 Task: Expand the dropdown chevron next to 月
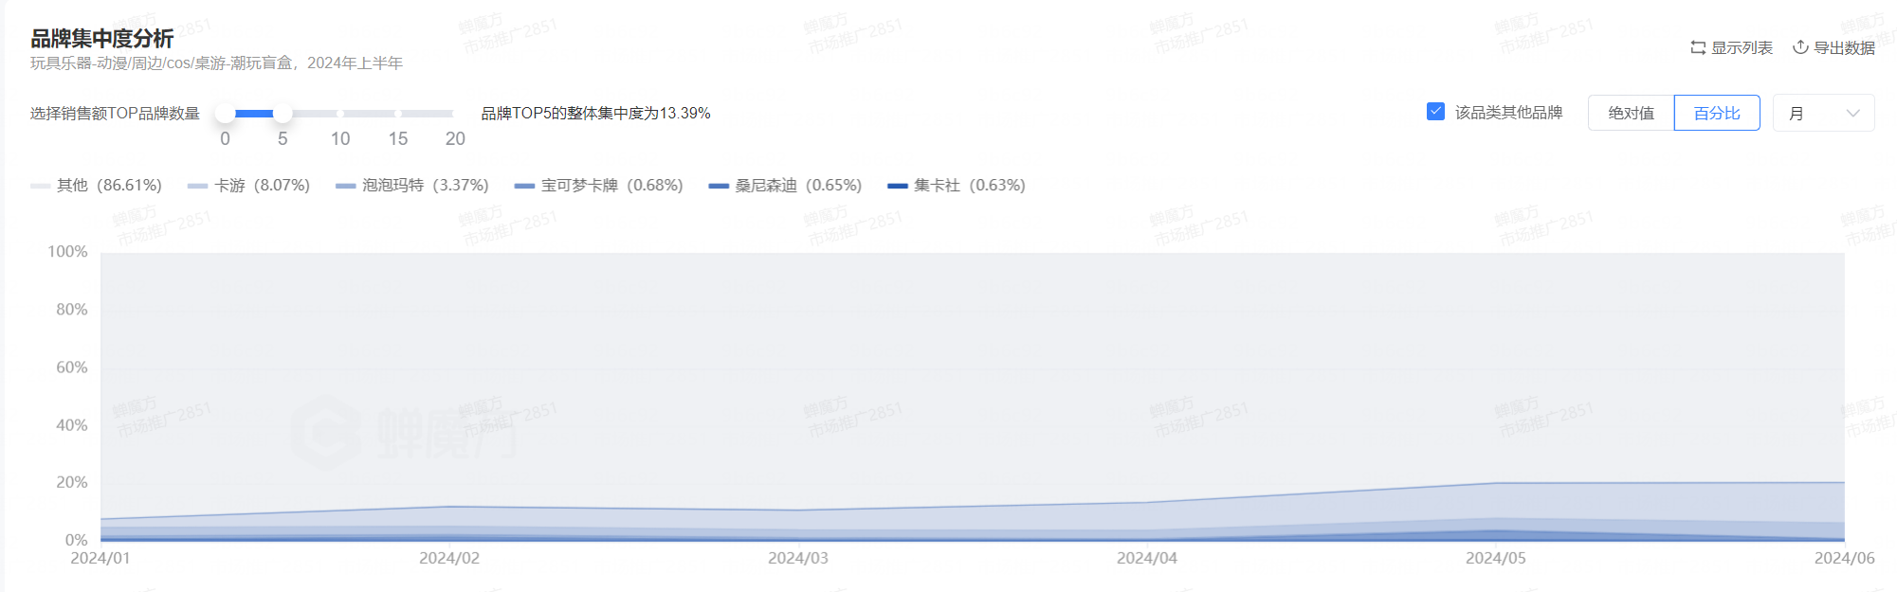coord(1852,114)
